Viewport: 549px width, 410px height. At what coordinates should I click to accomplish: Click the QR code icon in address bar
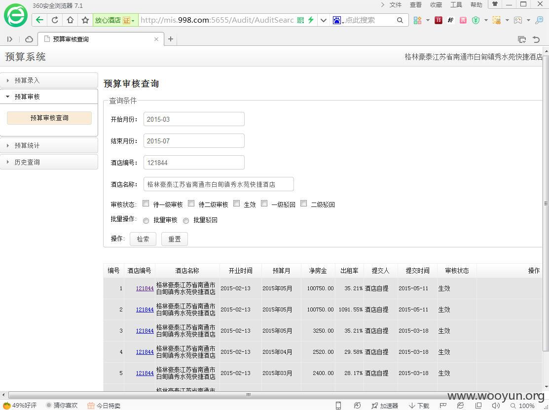(300, 20)
